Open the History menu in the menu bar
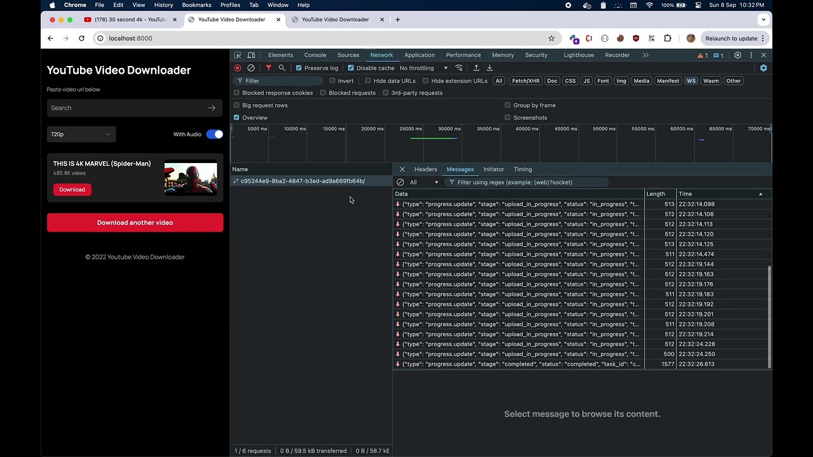813x457 pixels. pyautogui.click(x=163, y=5)
